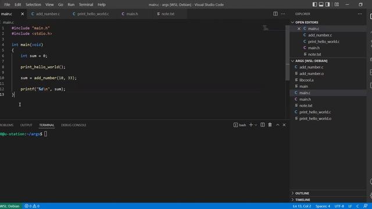Screen dimensions: 372x209
Task: Close the main.c editor tab
Action: [x=22, y=14]
